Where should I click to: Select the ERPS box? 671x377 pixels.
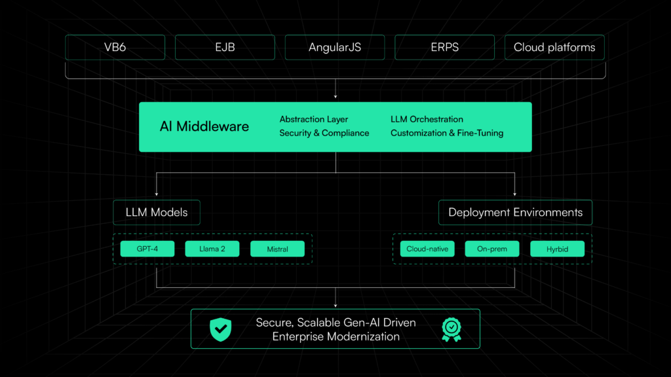pos(445,48)
